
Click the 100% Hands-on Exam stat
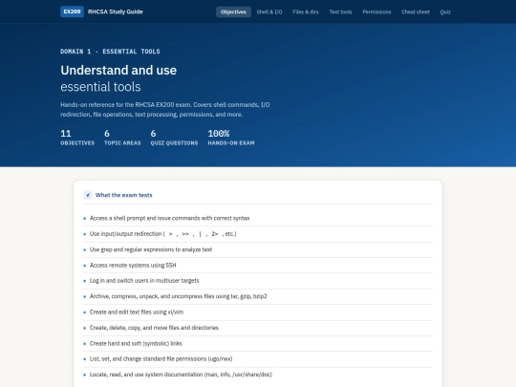(231, 138)
